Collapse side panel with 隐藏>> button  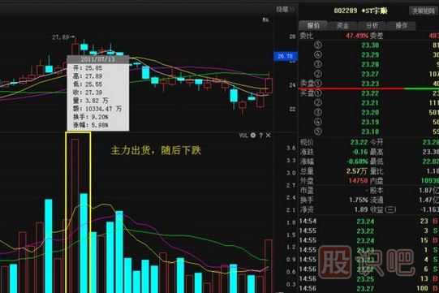point(286,10)
